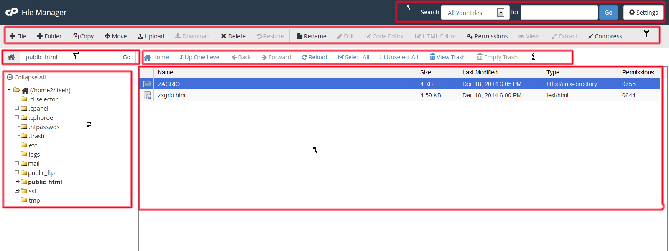
Task: Select the zagrio.html file name
Action: [x=172, y=95]
